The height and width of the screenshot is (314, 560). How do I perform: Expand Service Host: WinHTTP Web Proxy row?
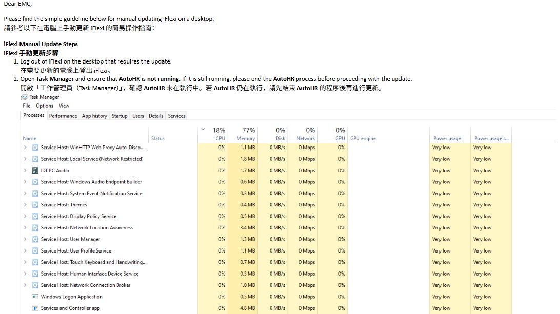[25, 148]
